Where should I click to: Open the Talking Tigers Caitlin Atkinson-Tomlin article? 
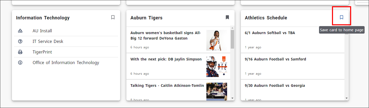(x=167, y=86)
